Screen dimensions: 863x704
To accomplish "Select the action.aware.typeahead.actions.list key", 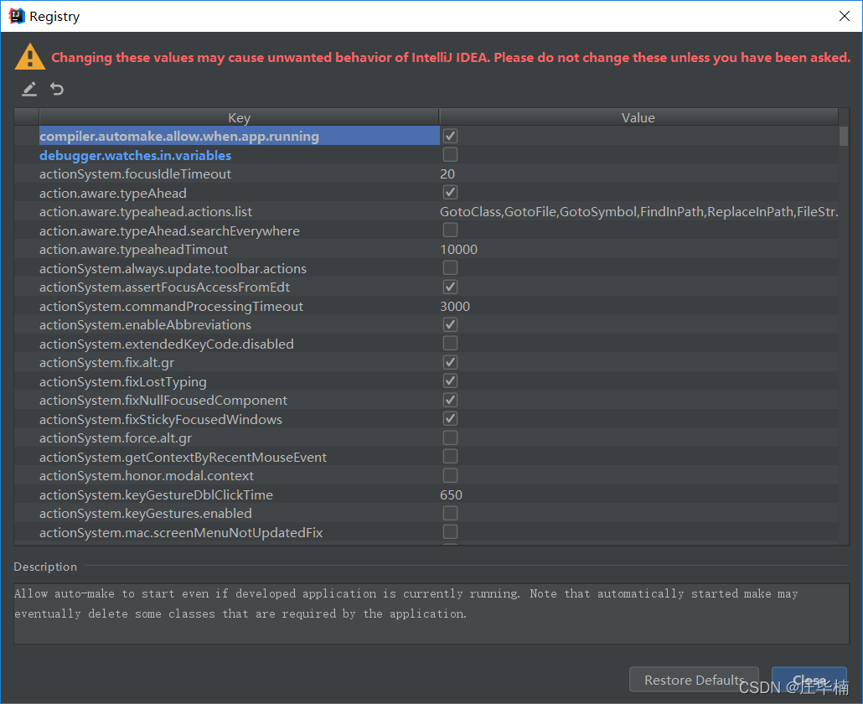I will (146, 211).
